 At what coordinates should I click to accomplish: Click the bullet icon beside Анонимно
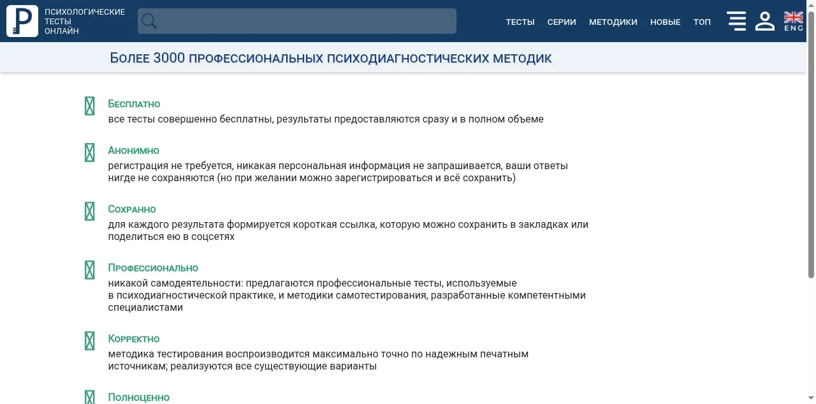[90, 153]
